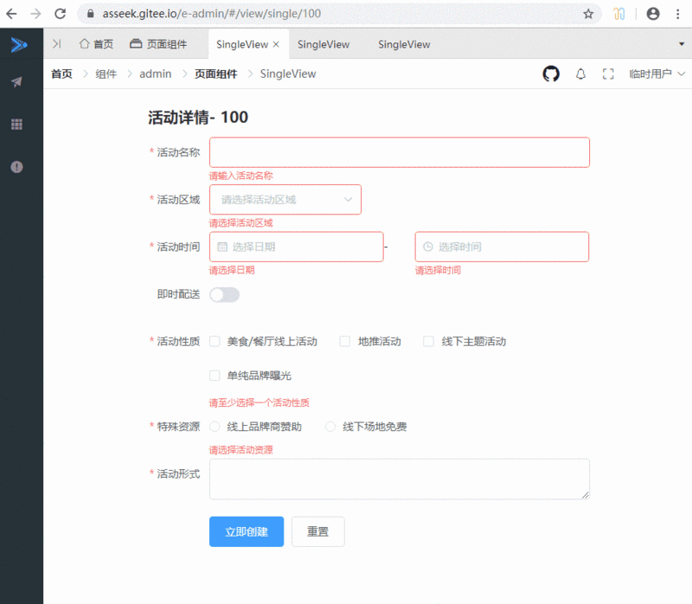
Task: Open the notification bell
Action: point(580,74)
